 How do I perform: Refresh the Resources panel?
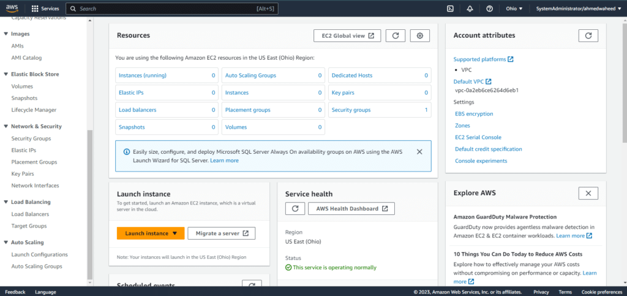[396, 35]
